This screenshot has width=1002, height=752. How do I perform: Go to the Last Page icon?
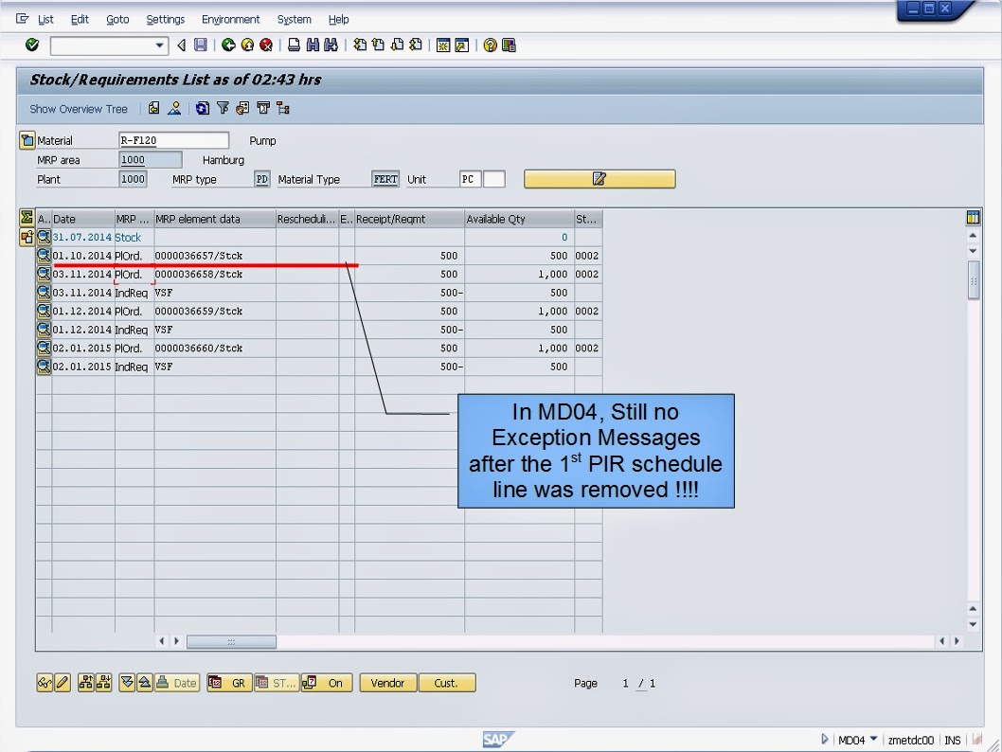coord(416,45)
